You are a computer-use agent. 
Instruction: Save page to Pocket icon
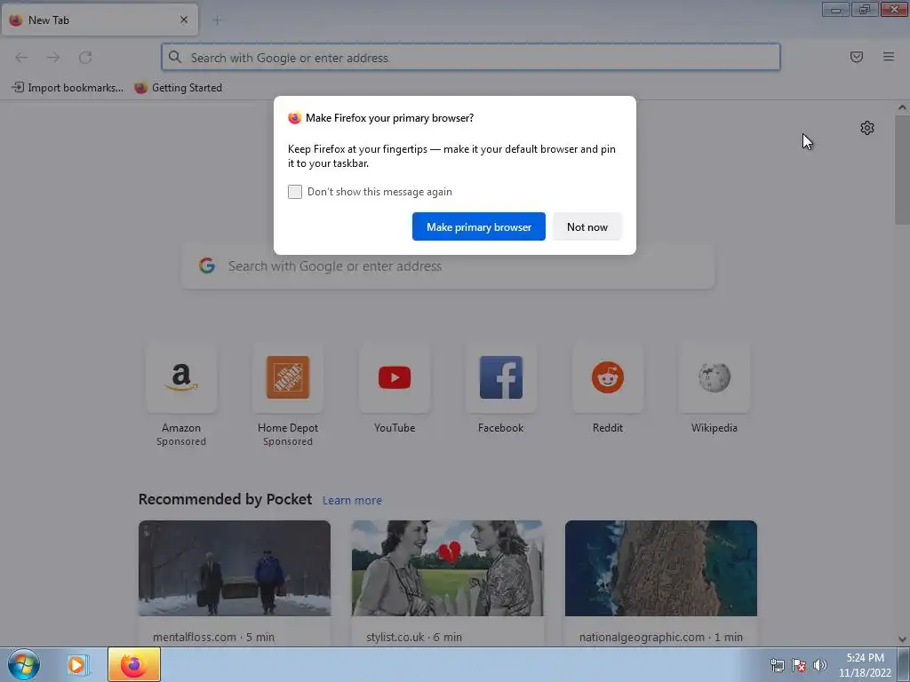[857, 57]
